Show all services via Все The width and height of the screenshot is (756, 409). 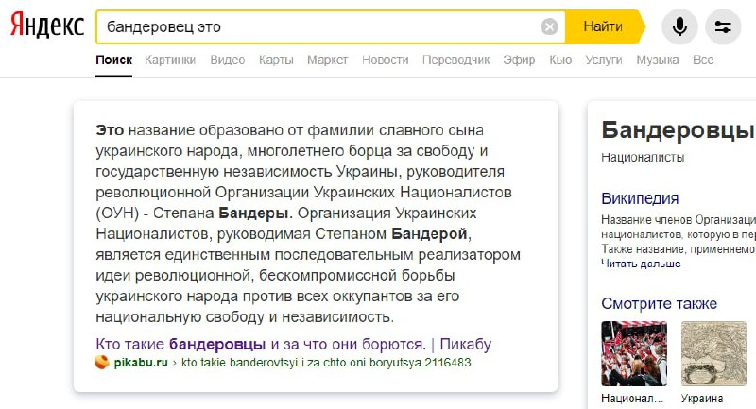pyautogui.click(x=703, y=60)
